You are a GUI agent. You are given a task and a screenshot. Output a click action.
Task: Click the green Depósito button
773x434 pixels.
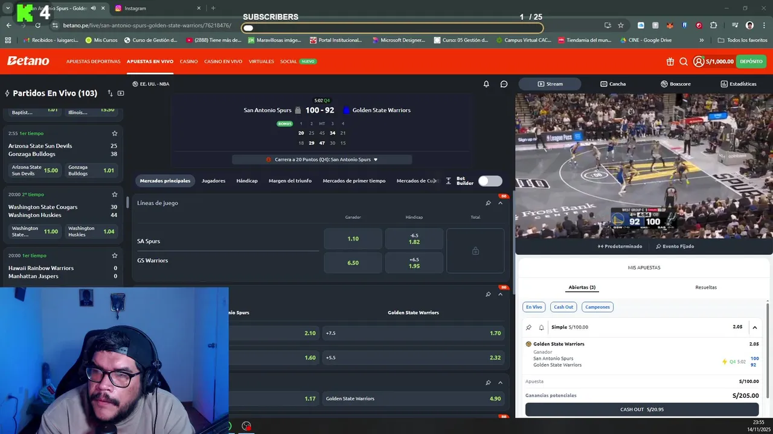pyautogui.click(x=751, y=61)
